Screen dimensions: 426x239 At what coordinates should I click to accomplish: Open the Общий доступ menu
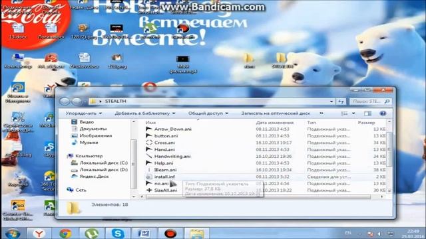point(208,114)
